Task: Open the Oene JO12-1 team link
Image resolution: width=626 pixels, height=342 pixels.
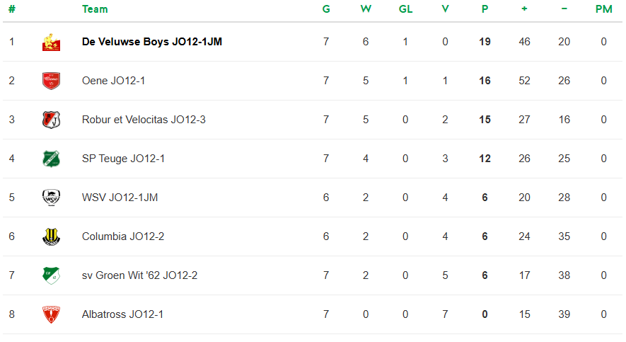Action: click(113, 81)
